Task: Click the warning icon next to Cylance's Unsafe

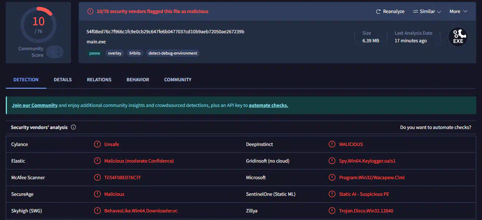Action: click(97, 144)
